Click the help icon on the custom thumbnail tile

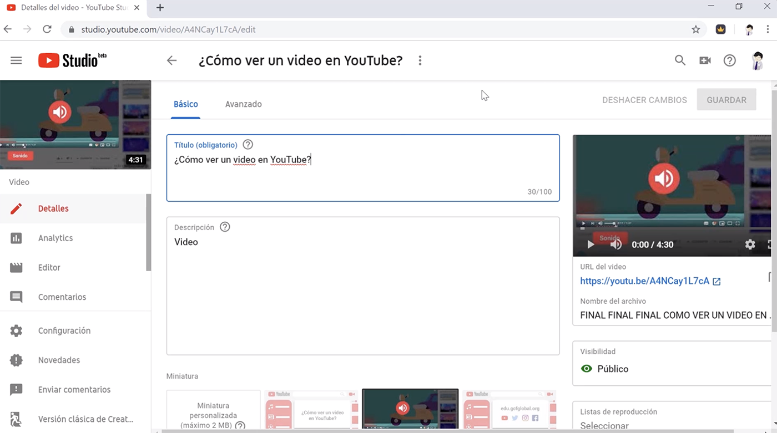tap(240, 426)
